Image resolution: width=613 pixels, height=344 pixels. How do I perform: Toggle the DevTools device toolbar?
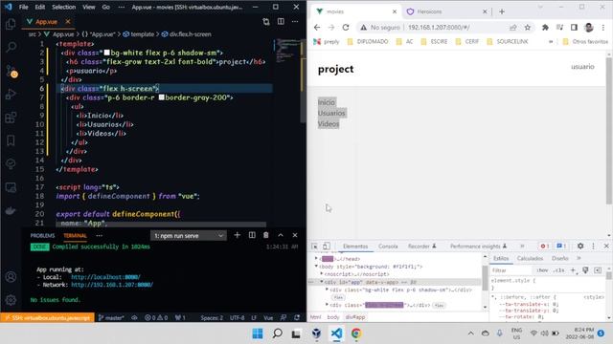[x=326, y=247]
